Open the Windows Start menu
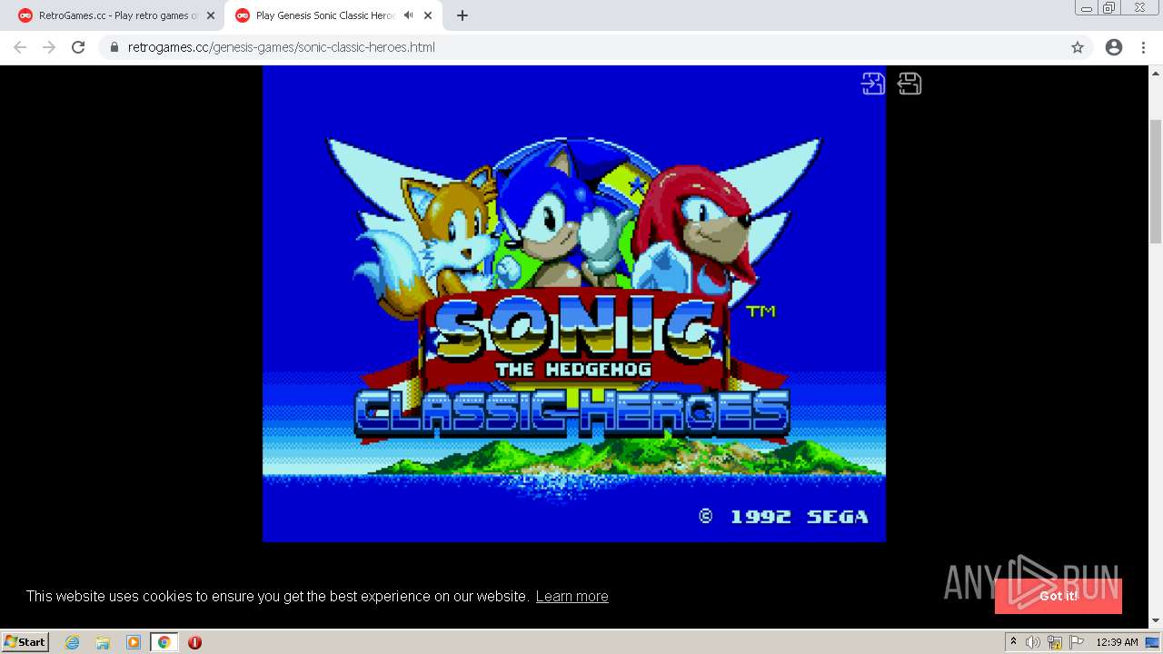 pos(25,641)
